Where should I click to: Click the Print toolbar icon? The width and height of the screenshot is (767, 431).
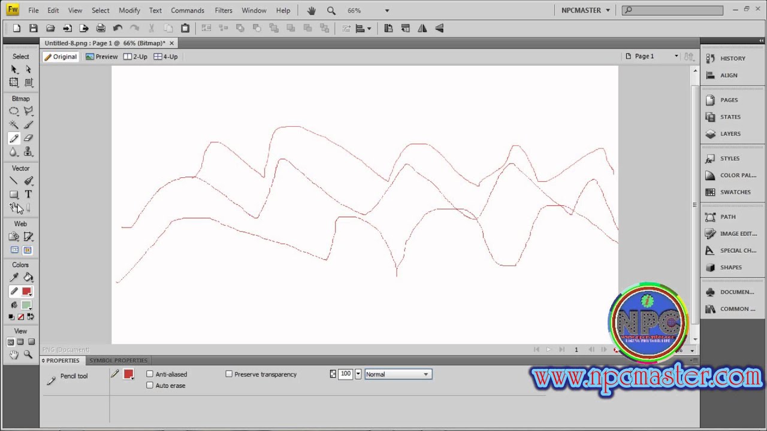101,28
